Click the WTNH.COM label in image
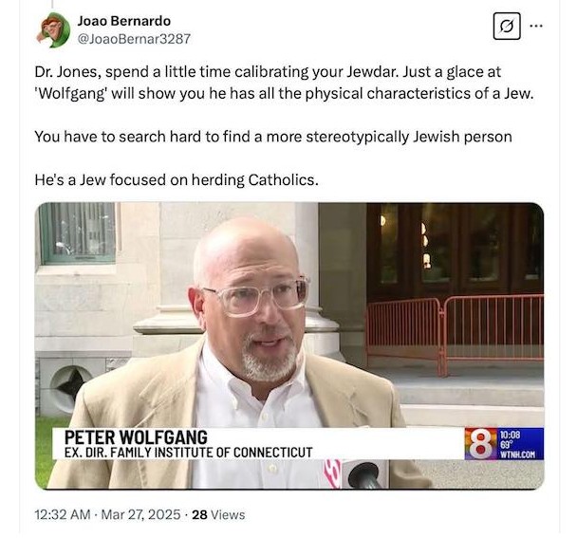The image size is (577, 538). point(517,455)
